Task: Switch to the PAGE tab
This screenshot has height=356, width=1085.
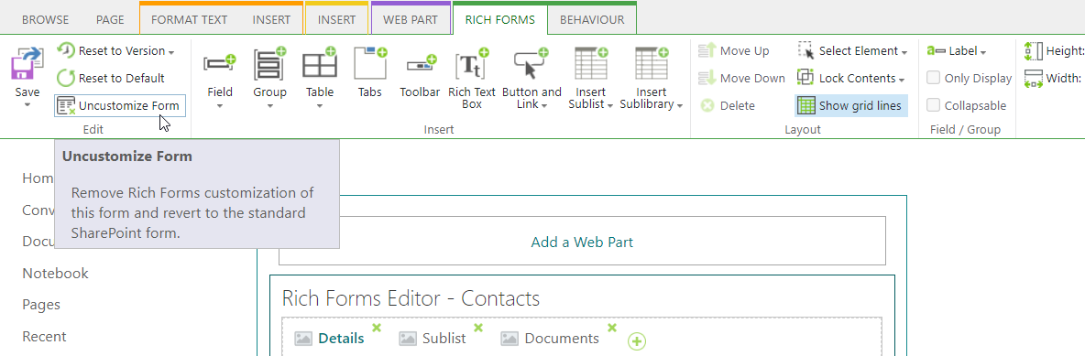Action: [x=110, y=20]
